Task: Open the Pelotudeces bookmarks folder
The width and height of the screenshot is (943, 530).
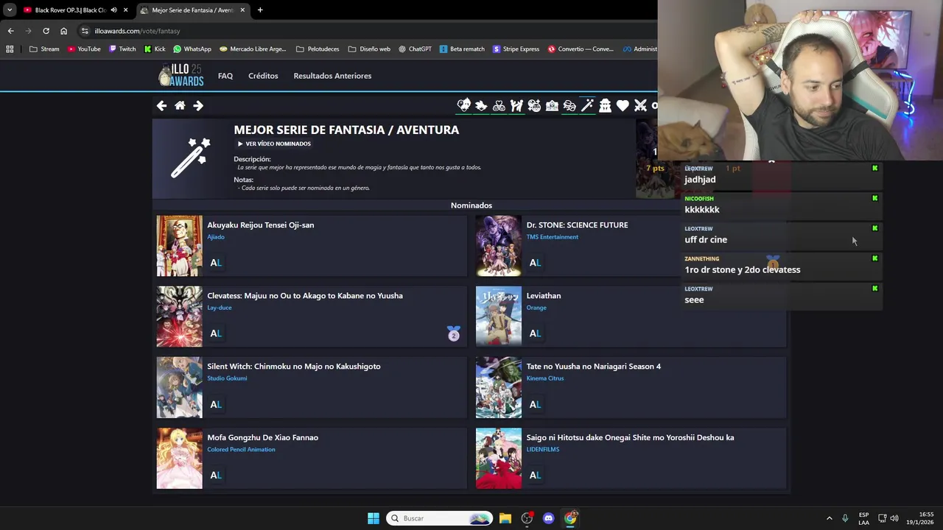Action: coord(318,49)
